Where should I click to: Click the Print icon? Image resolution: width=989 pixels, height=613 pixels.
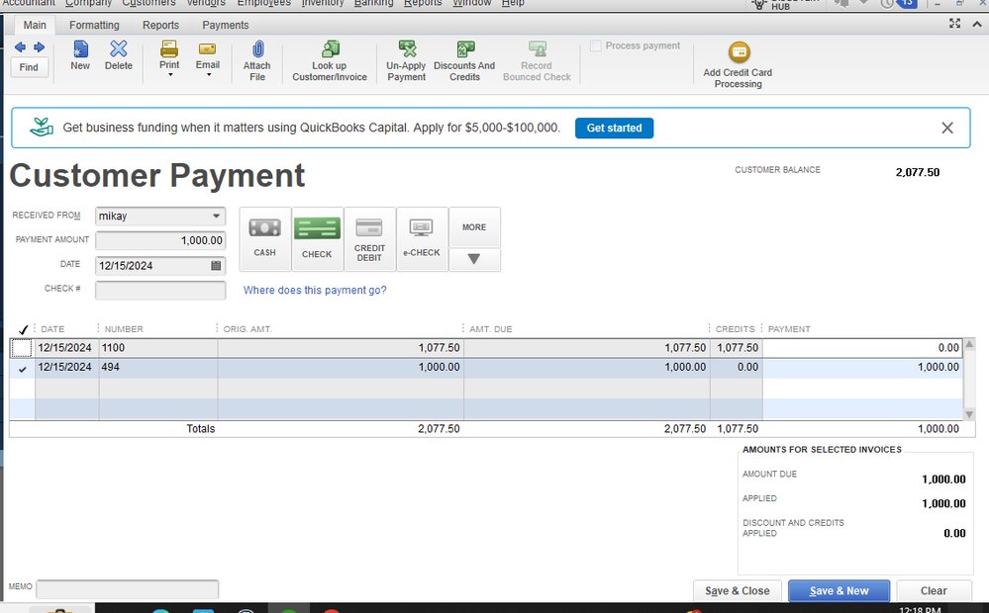169,49
